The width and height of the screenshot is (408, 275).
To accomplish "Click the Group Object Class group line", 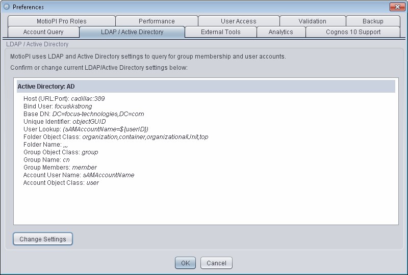I will 61,152.
